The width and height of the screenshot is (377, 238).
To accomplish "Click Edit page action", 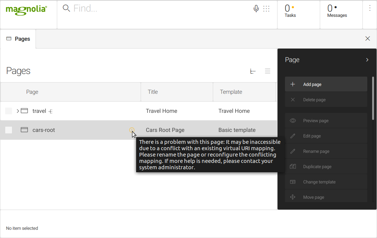I will click(x=326, y=136).
